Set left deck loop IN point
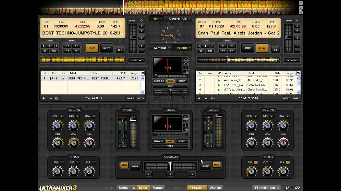 [x=45, y=51]
